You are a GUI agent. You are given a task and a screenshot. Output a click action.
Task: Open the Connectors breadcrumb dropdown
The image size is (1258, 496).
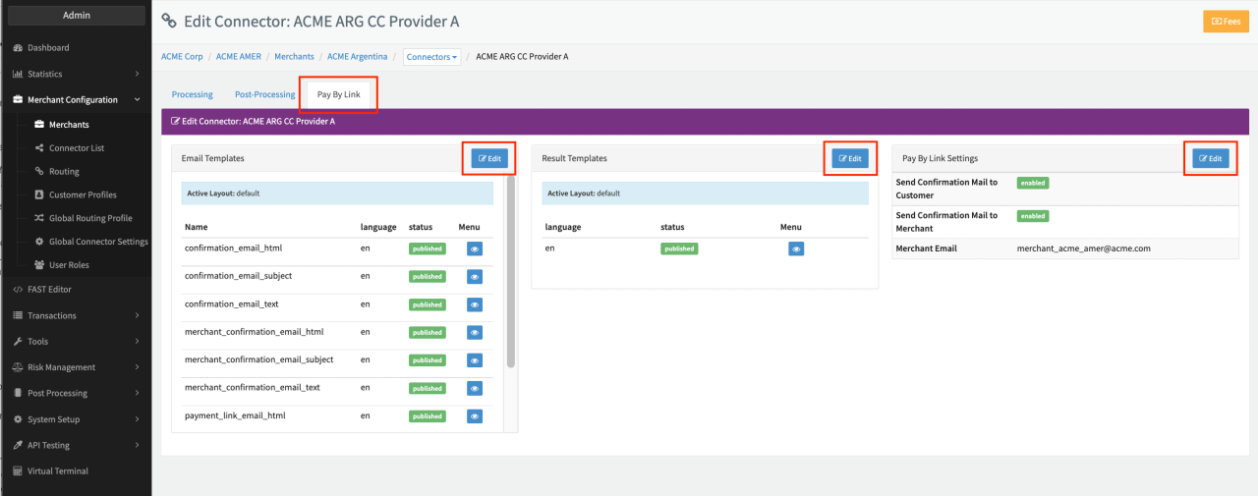(x=432, y=57)
